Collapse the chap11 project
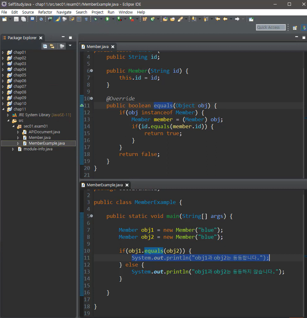Viewport: 307px width, 318px height. [x=3, y=109]
